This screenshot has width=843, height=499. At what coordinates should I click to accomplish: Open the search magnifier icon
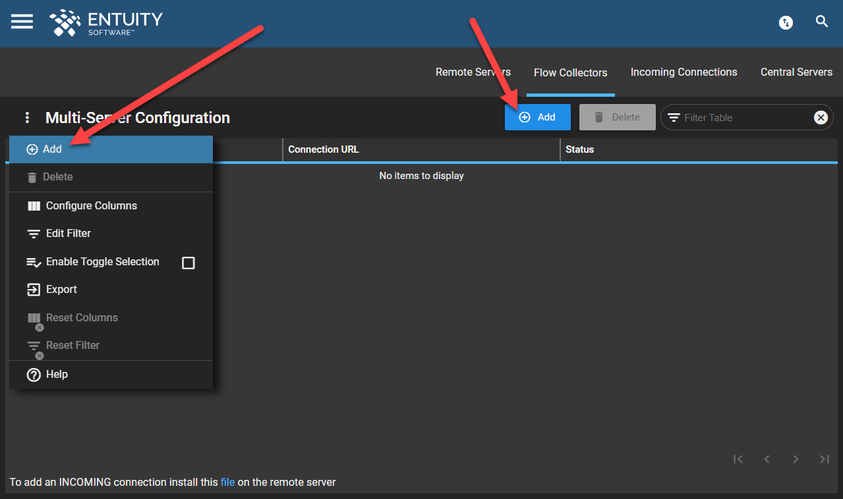(822, 22)
